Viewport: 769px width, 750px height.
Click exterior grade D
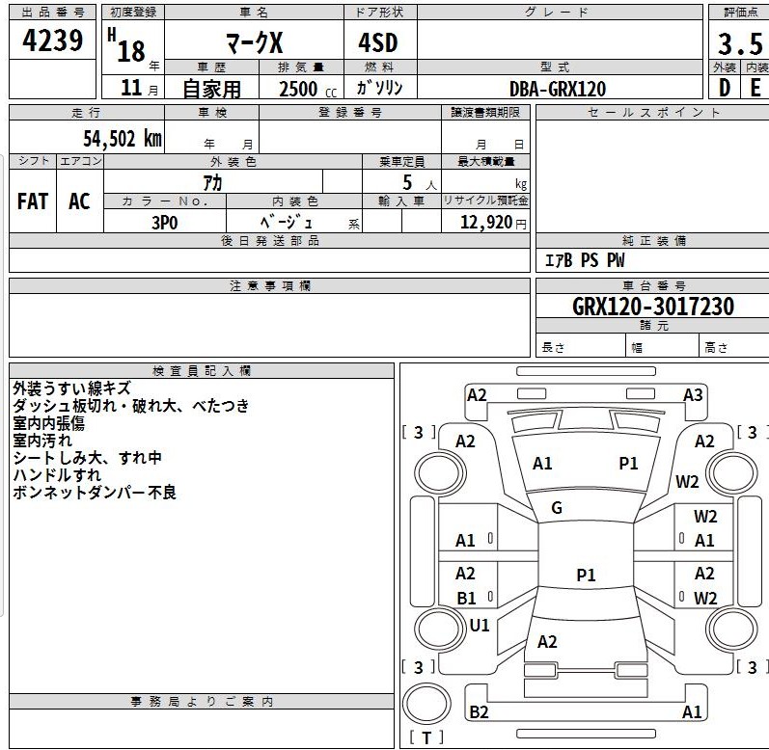click(725, 88)
